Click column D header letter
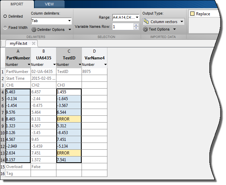Image resolution: width=226 pixels, height=185 pixels. pyautogui.click(x=94, y=51)
